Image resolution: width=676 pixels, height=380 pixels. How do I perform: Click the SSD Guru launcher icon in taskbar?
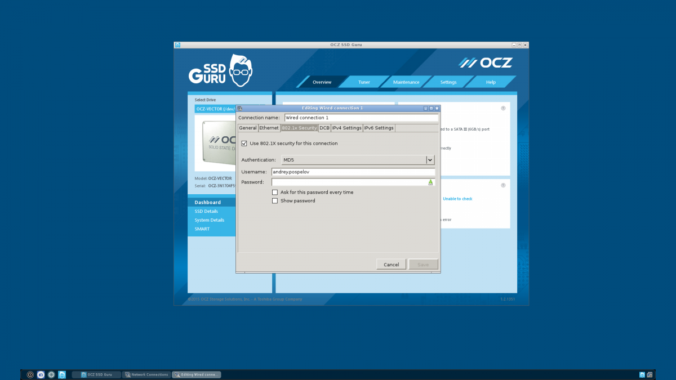(x=62, y=374)
